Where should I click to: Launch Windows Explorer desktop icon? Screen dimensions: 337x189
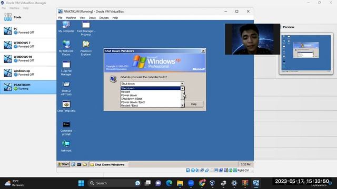[x=86, y=48]
